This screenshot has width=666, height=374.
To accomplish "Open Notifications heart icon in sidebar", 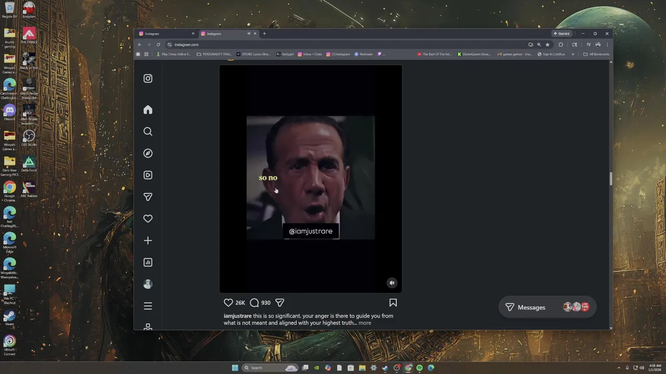I will pos(148,219).
